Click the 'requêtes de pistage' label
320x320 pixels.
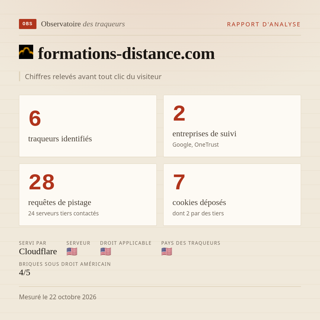(x=60, y=202)
